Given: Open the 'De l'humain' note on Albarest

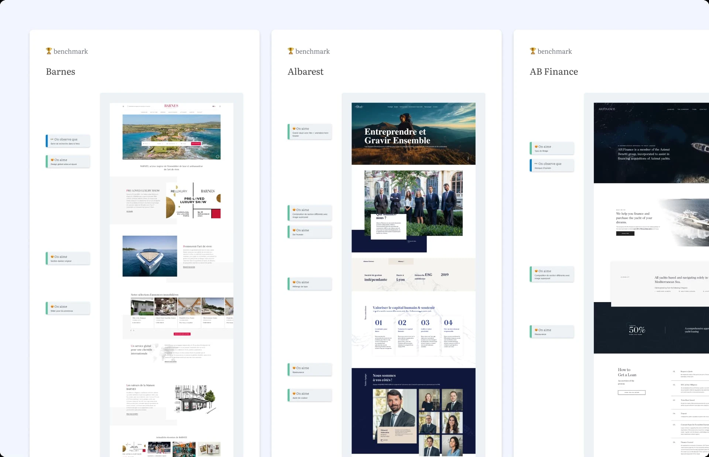Looking at the screenshot, I should (x=310, y=232).
